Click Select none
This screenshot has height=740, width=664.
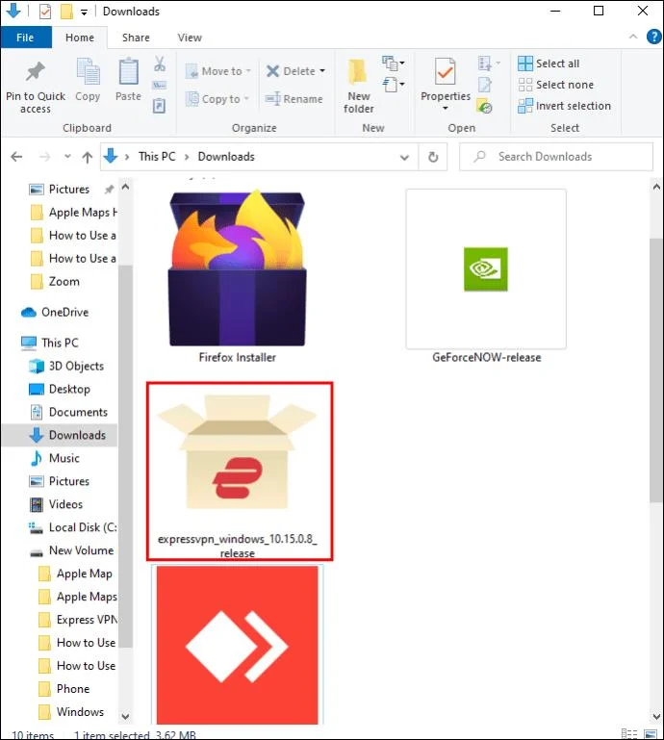click(x=556, y=85)
